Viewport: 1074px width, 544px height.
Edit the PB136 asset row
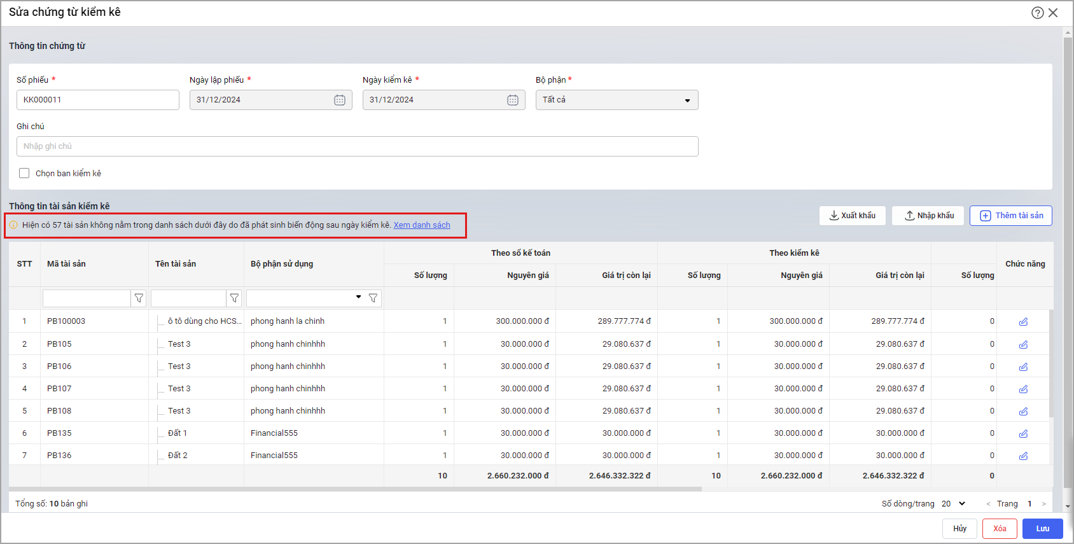1023,456
